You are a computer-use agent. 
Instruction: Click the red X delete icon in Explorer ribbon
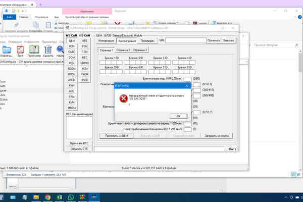[118, 23]
